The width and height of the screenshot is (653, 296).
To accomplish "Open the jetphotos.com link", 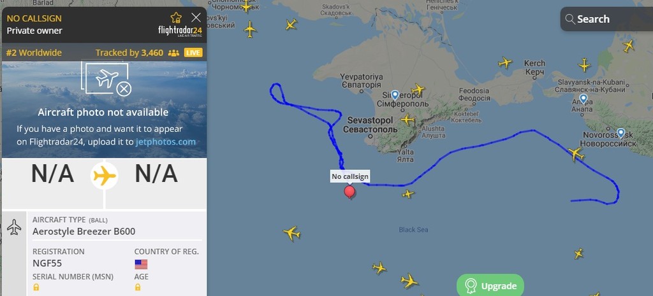I will pos(165,142).
